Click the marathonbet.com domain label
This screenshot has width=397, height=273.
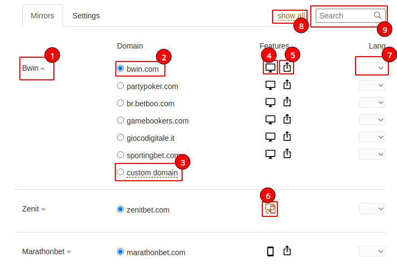156,252
